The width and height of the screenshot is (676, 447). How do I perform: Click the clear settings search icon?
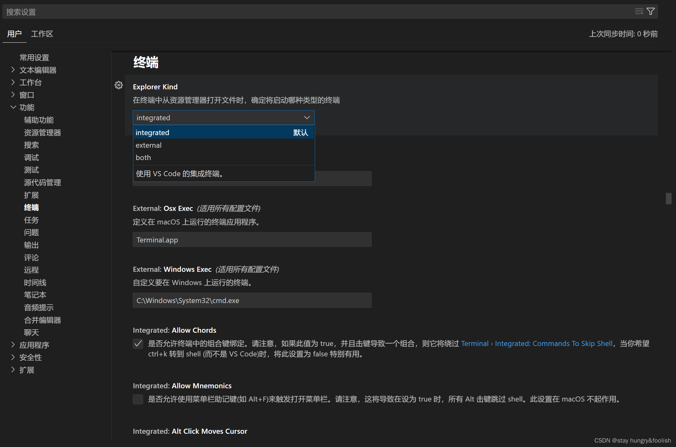coord(639,11)
